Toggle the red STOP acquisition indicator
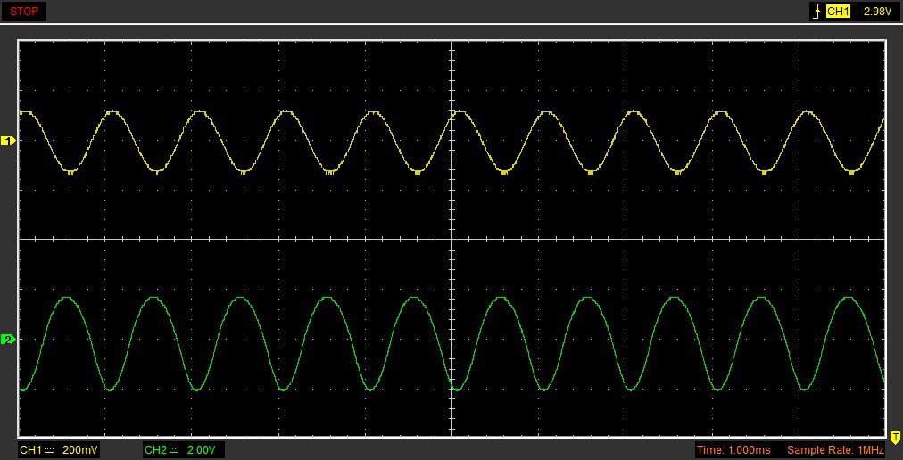 click(x=24, y=12)
